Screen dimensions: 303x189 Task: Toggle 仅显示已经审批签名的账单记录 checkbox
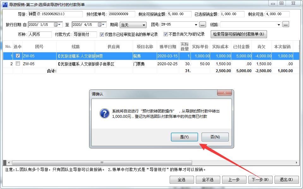[102, 34]
